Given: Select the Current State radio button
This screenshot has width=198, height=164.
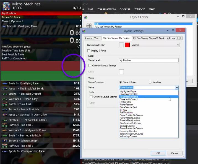Looking at the screenshot, I should pyautogui.click(x=120, y=82).
